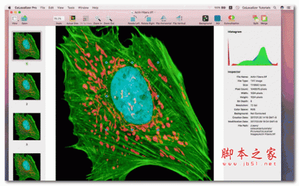Screen dimensions: 299x186
Task: Click the Resolution value 72 dpi
Action: [x=254, y=105]
